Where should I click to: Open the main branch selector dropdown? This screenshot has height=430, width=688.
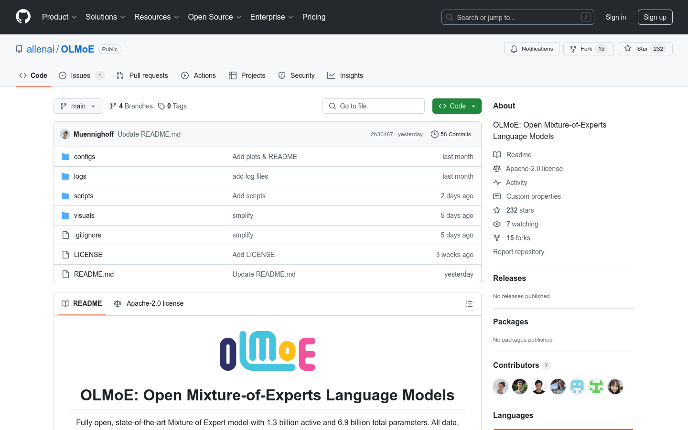[x=78, y=106]
